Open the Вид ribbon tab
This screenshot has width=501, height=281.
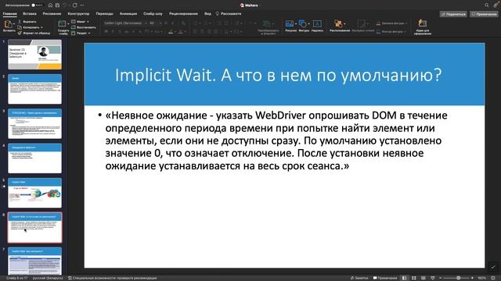coord(207,14)
